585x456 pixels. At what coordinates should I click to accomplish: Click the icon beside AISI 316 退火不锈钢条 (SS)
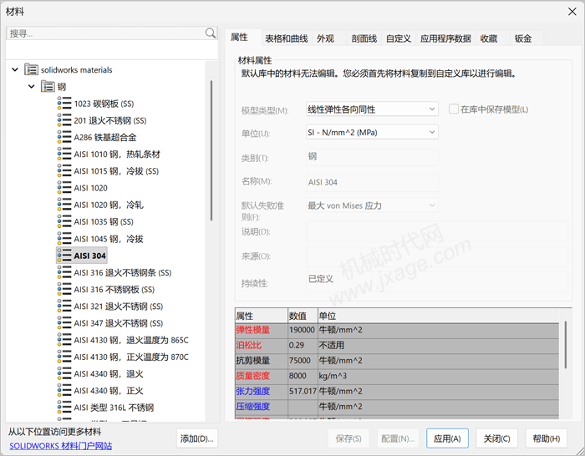[x=64, y=272]
